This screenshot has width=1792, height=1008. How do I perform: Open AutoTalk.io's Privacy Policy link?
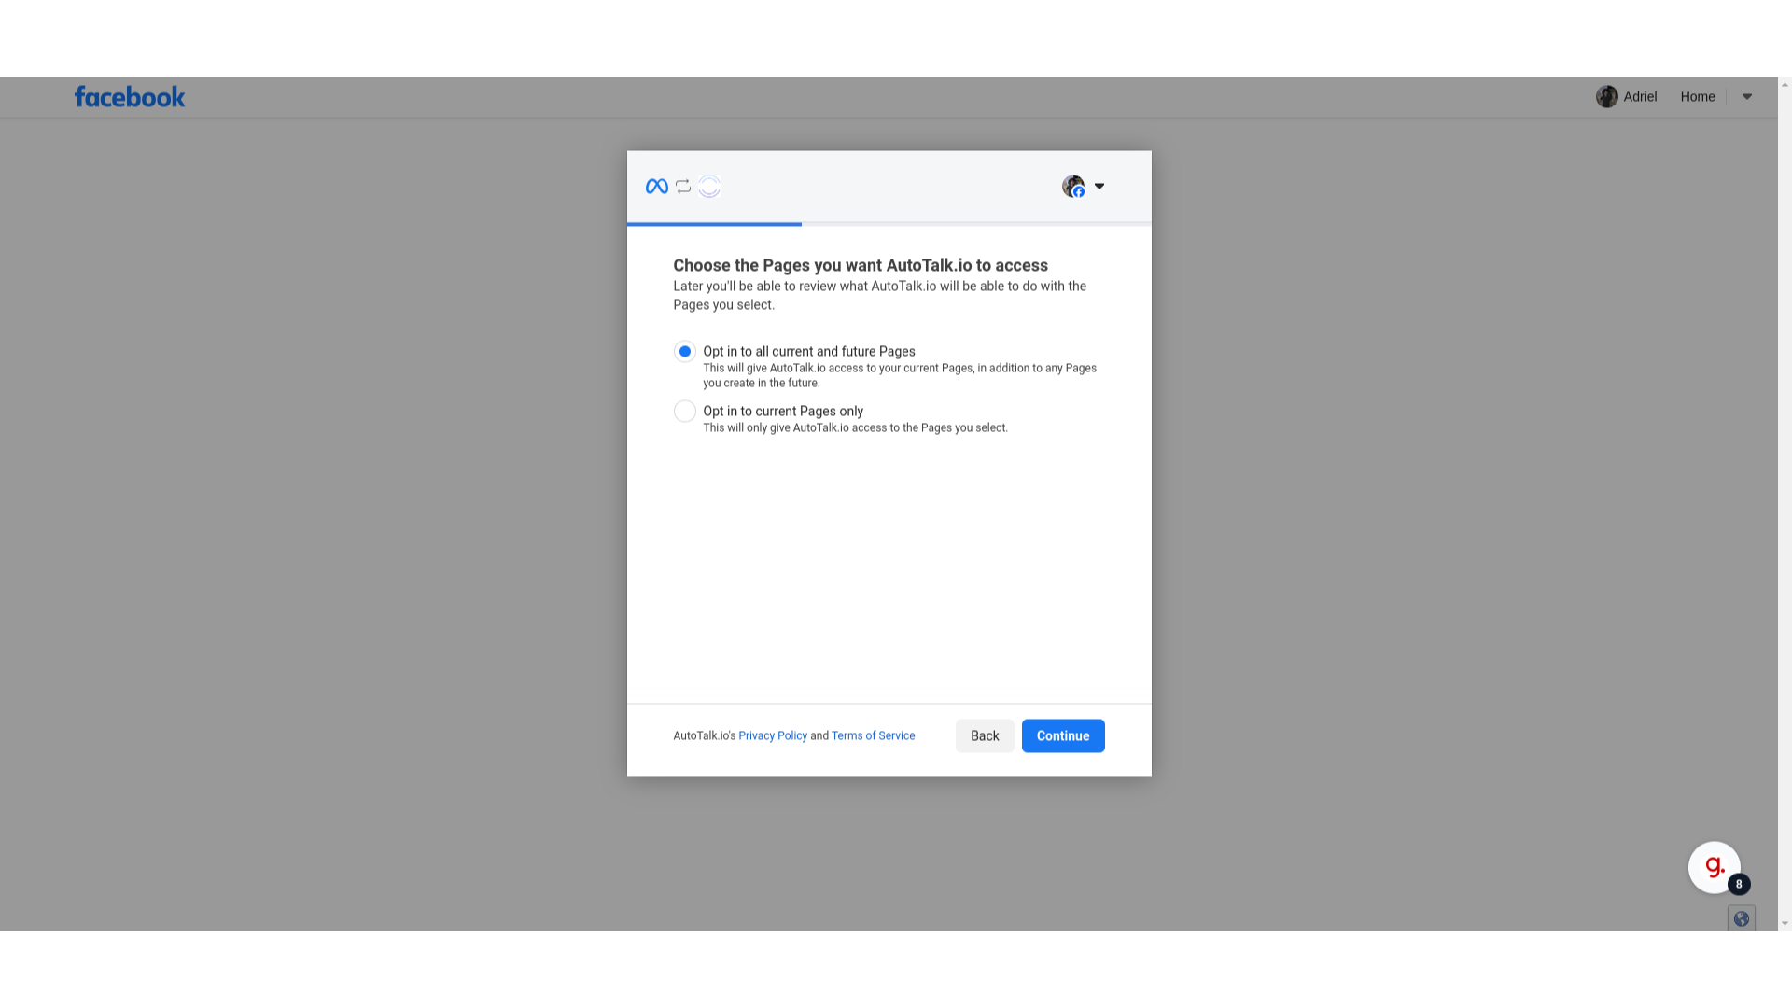point(773,736)
